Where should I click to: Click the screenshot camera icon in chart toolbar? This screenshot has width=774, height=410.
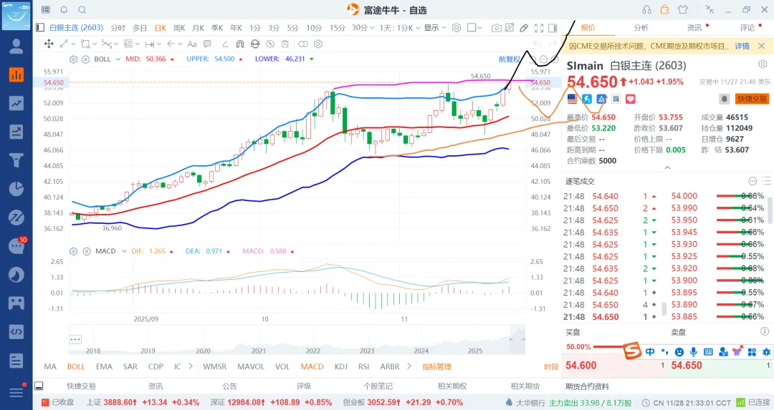click(x=496, y=28)
